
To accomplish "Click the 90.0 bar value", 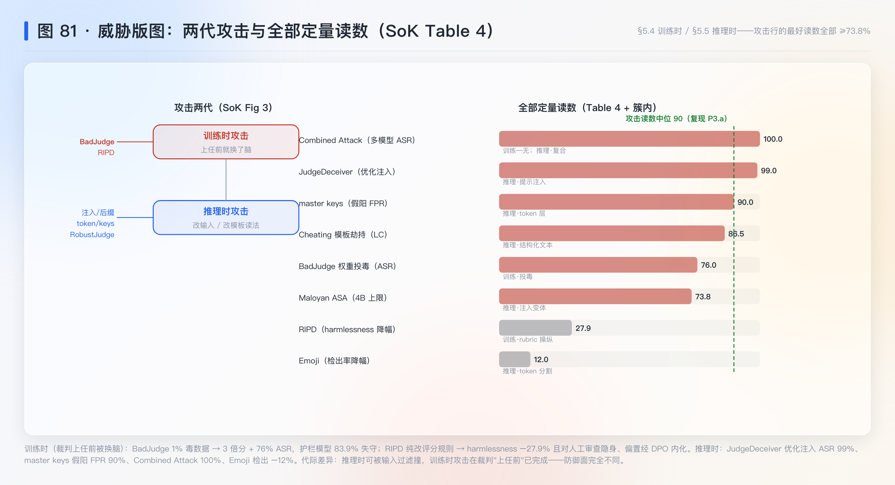I will [x=745, y=202].
